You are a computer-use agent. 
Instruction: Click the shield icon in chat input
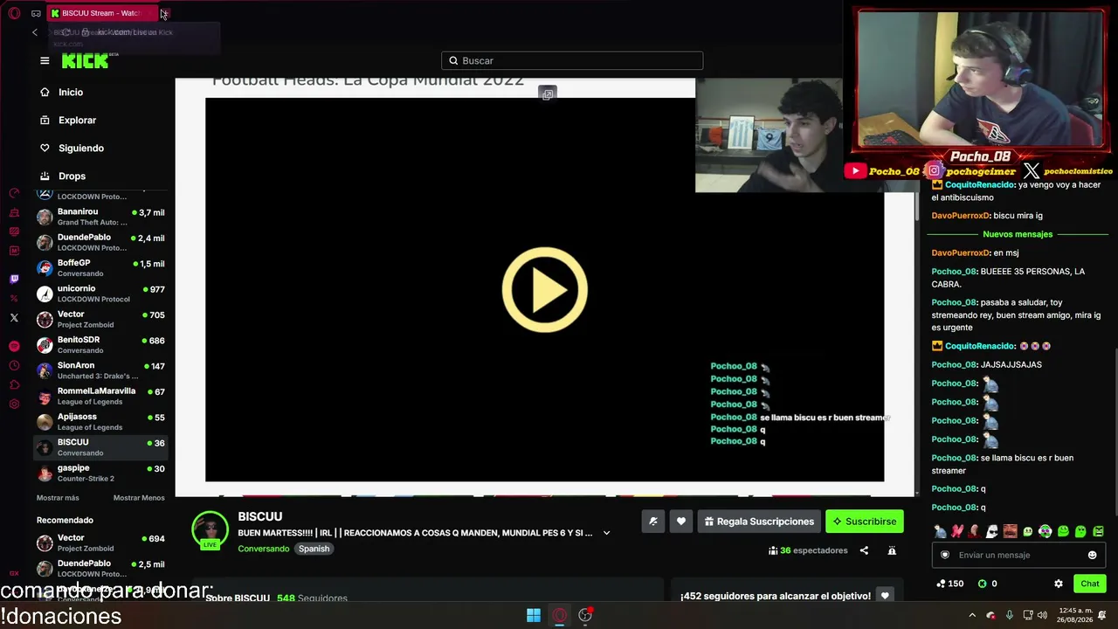coord(945,555)
